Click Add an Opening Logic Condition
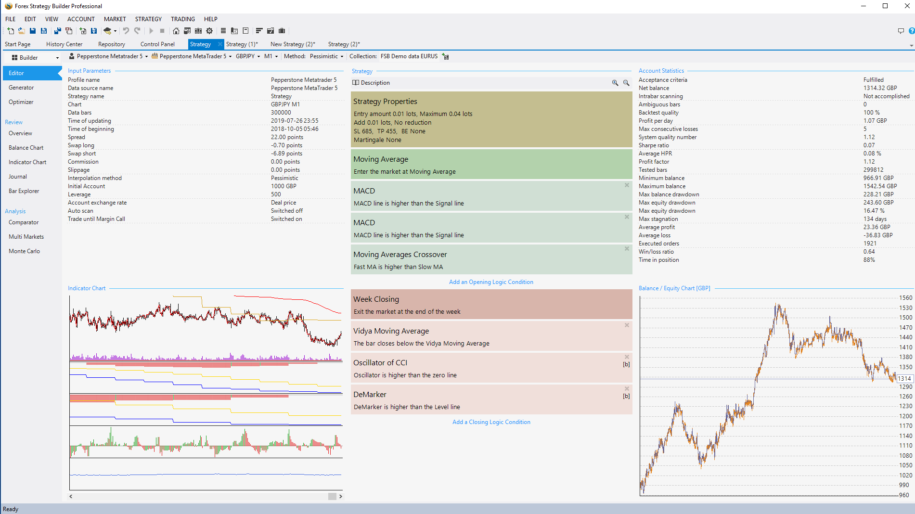The width and height of the screenshot is (915, 514). [x=491, y=282]
